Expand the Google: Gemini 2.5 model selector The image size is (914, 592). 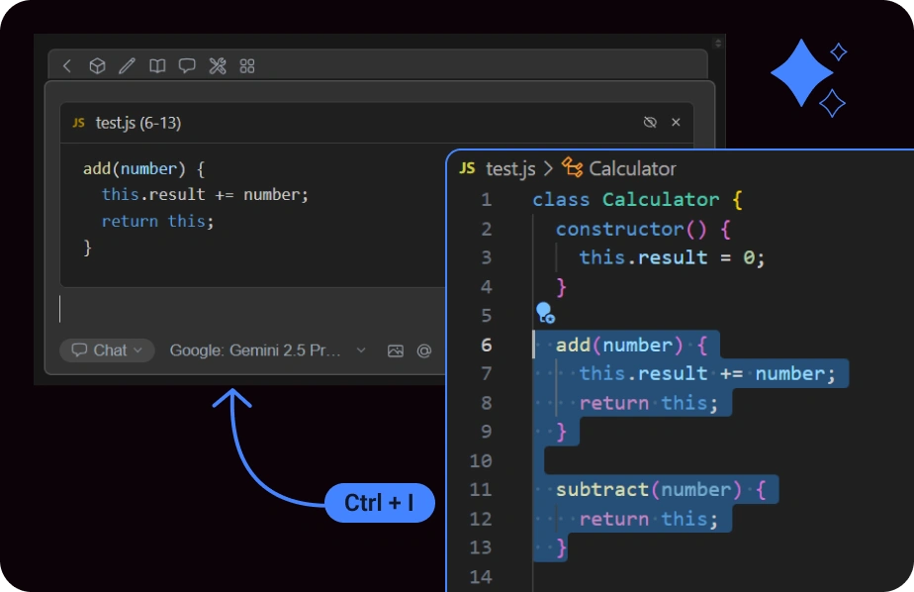pos(267,350)
